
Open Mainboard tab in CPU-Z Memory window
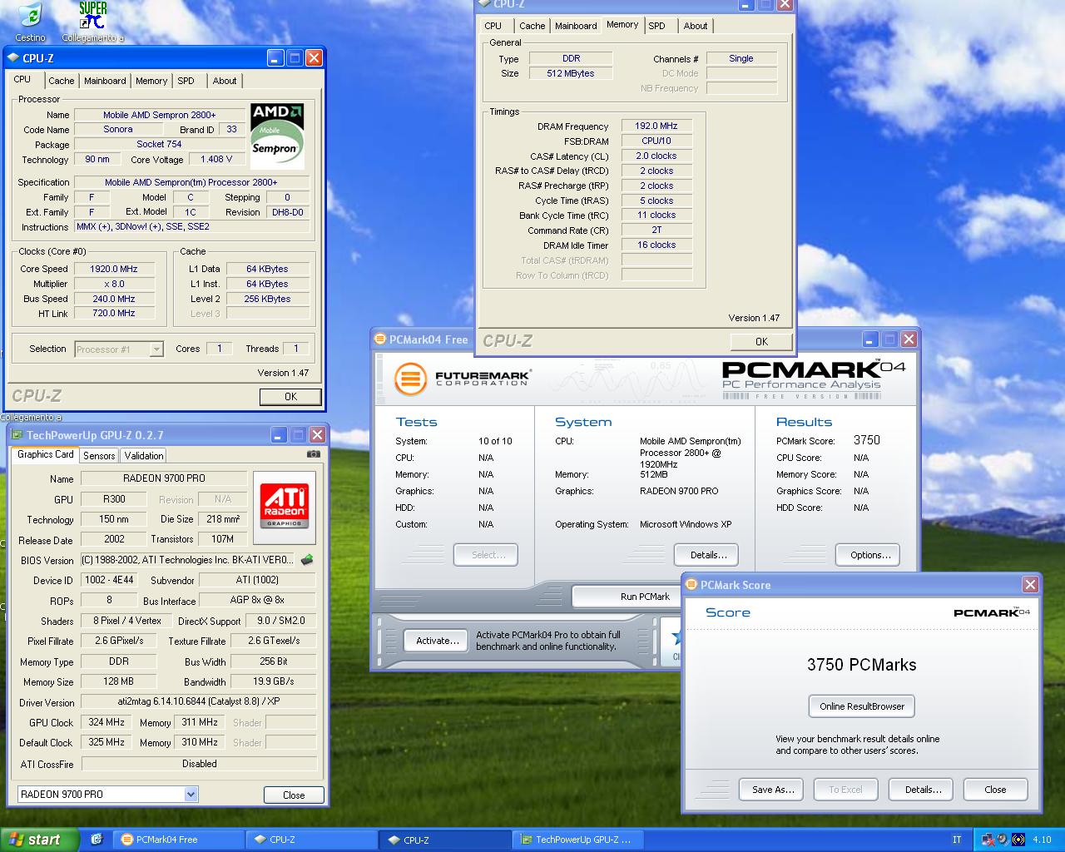[576, 26]
